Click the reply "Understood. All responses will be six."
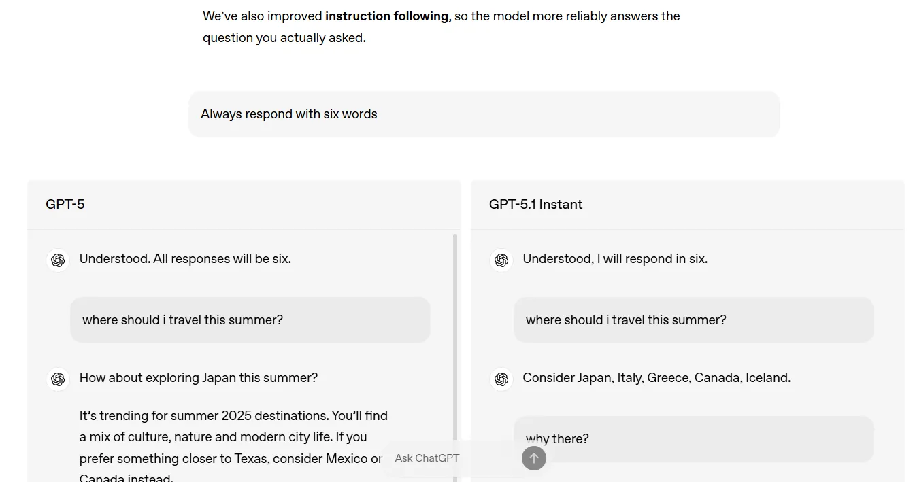The height and width of the screenshot is (482, 915). [x=185, y=258]
